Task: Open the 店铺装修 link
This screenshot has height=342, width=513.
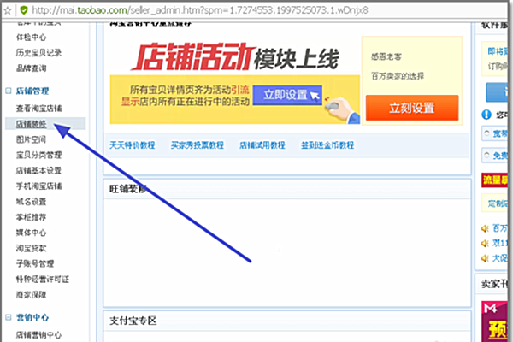Action: click(31, 124)
